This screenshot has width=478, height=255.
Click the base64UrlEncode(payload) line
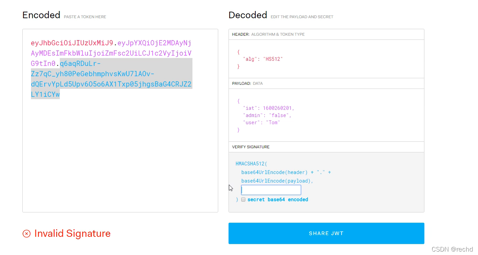coord(277,181)
